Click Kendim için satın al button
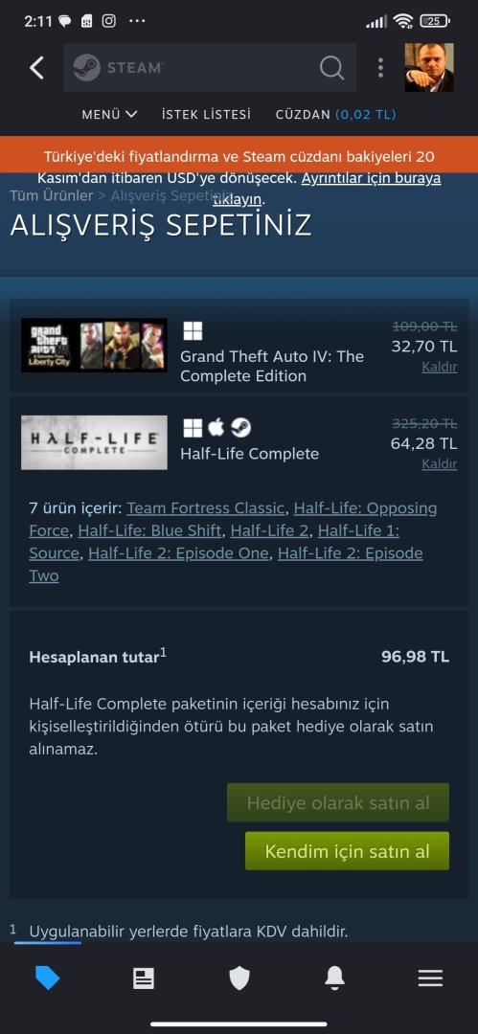 click(348, 851)
